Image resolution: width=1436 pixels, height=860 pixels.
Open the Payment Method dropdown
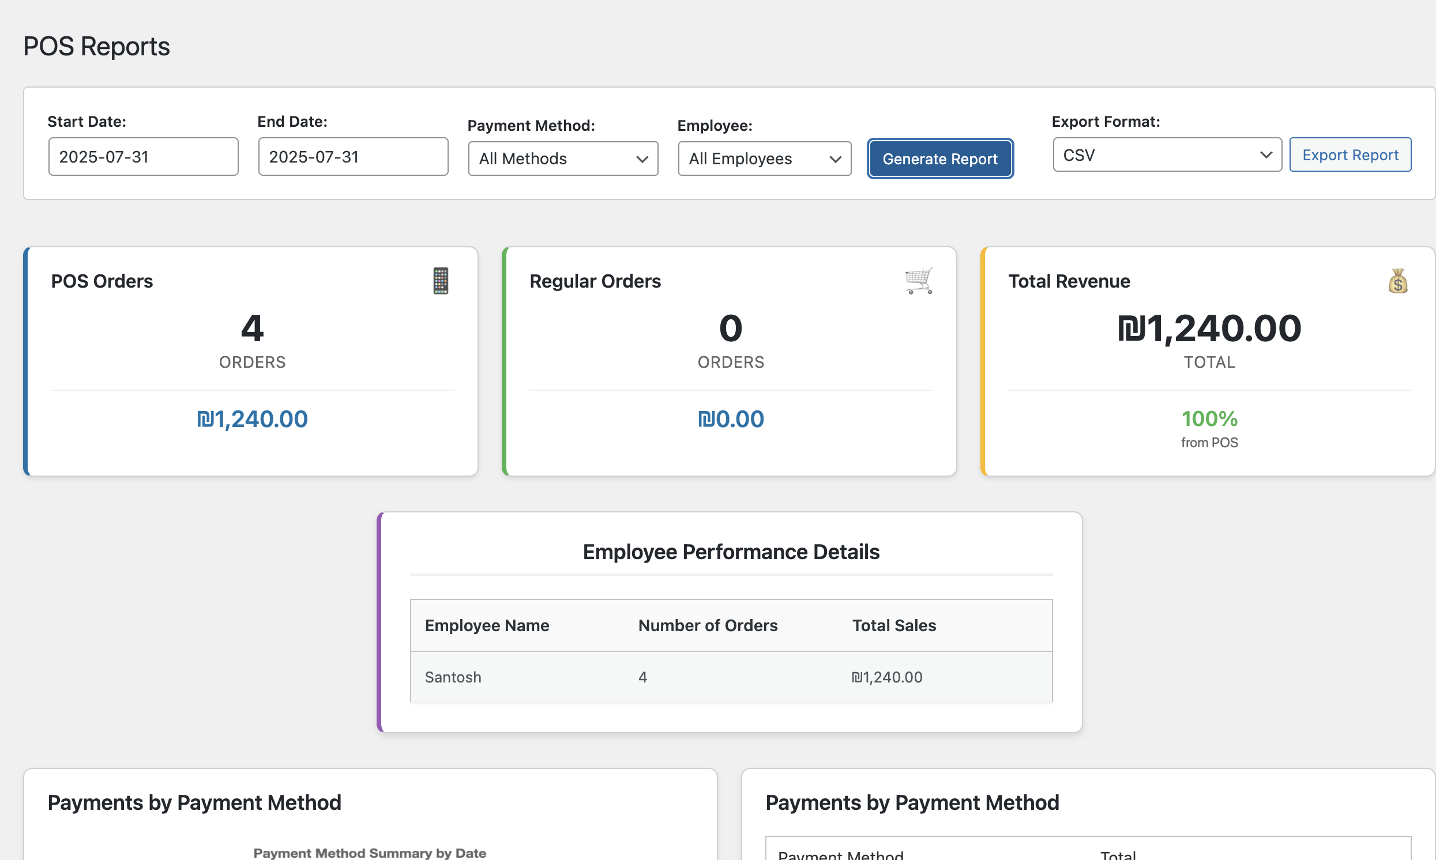[x=562, y=159]
